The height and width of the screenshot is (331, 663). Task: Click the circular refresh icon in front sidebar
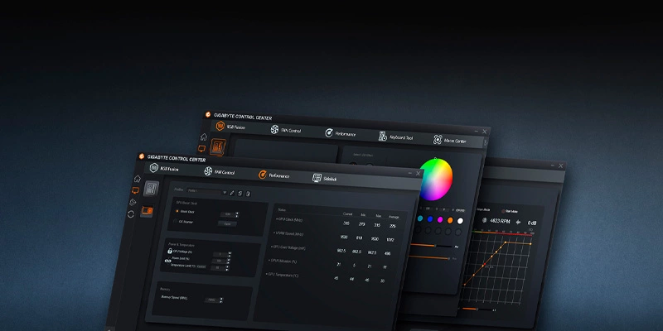point(131,214)
